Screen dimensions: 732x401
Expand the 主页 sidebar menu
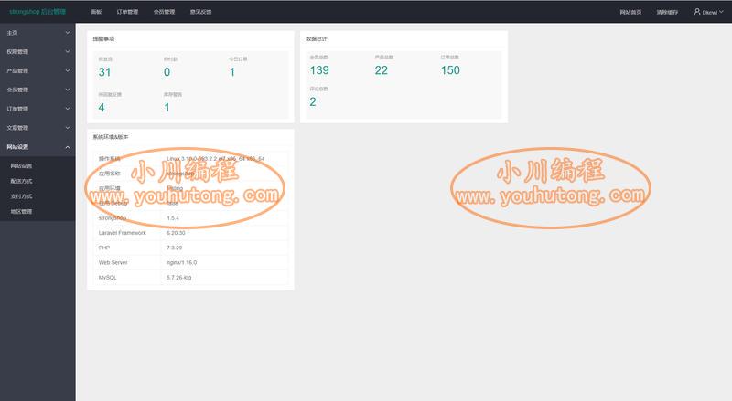click(x=38, y=33)
